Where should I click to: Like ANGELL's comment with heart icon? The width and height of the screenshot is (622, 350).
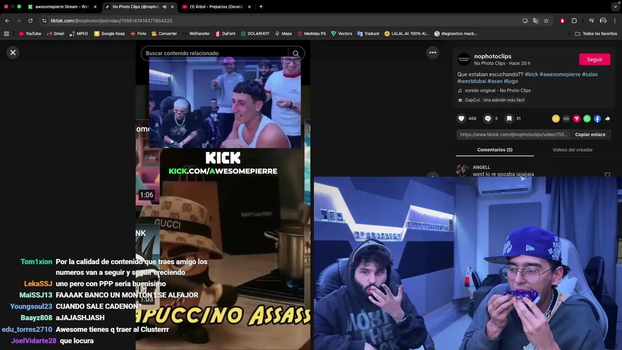[607, 175]
